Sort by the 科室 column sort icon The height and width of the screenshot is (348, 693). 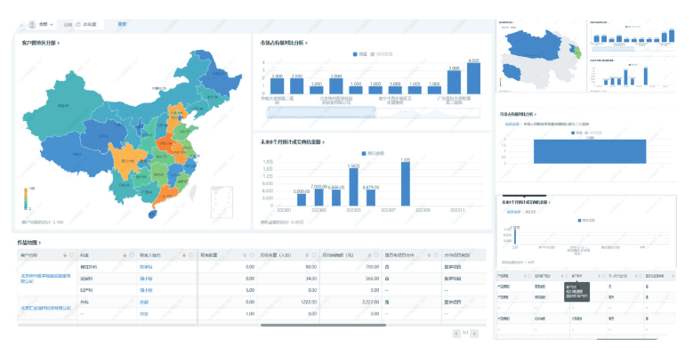125,255
